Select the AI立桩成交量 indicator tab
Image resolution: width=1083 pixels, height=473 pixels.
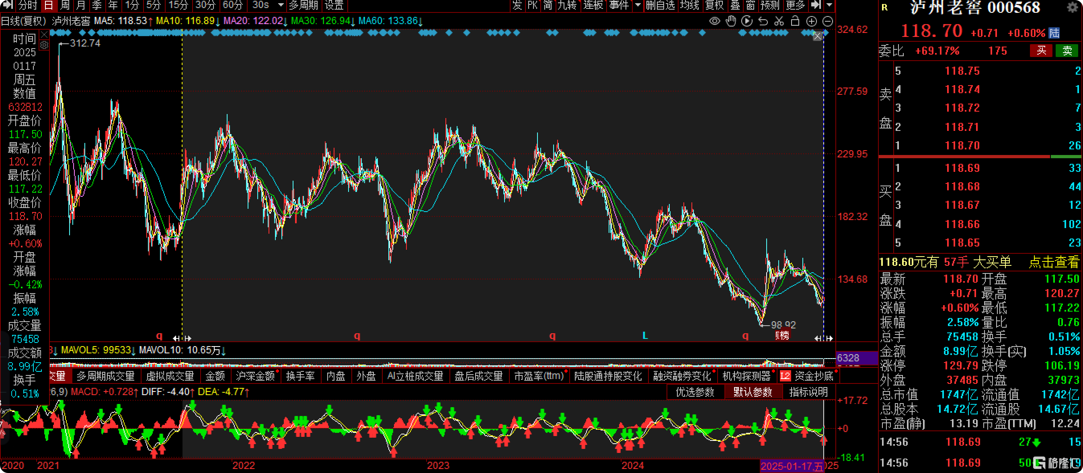coord(415,376)
